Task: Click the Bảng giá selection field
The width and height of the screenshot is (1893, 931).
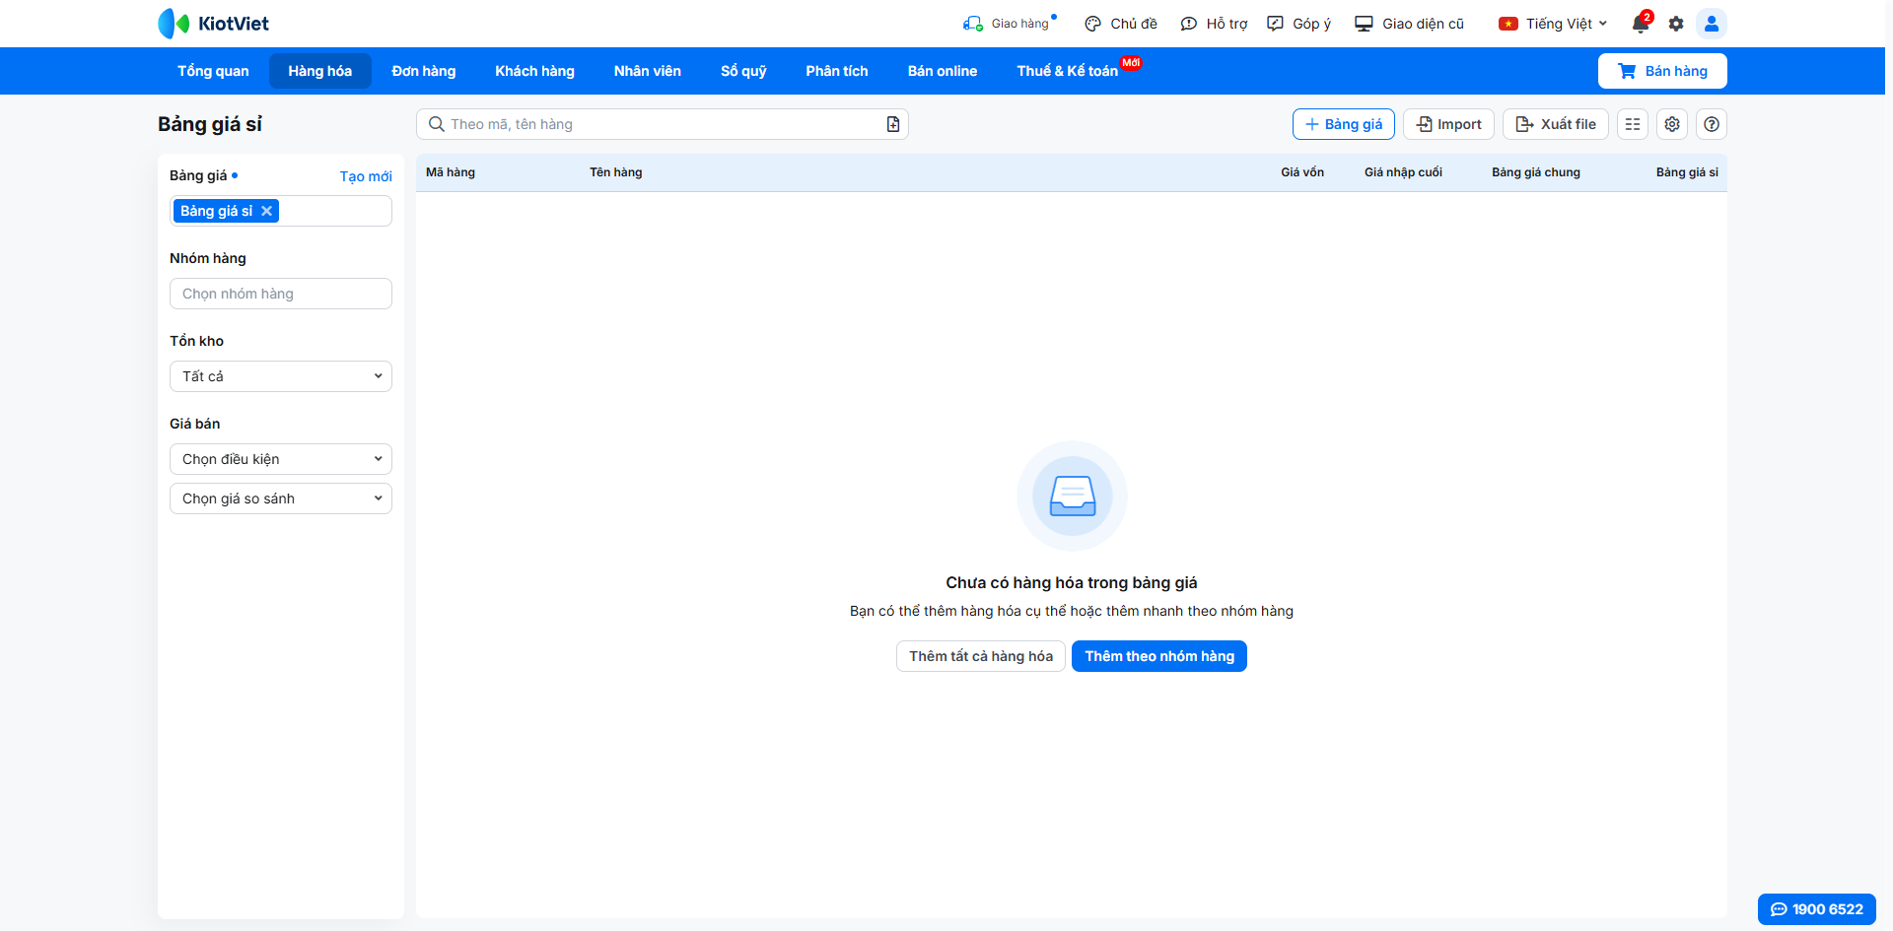Action: click(x=281, y=211)
